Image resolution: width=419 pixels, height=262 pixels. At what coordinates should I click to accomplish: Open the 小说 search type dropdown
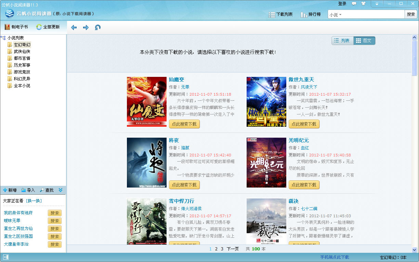pyautogui.click(x=336, y=15)
